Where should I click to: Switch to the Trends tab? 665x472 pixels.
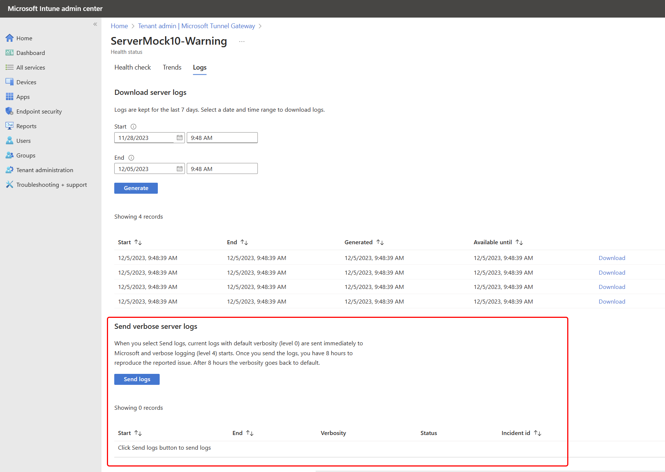172,67
